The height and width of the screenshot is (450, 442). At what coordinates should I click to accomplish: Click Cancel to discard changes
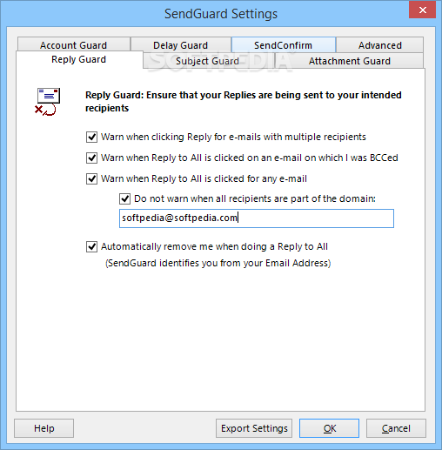pyautogui.click(x=396, y=428)
